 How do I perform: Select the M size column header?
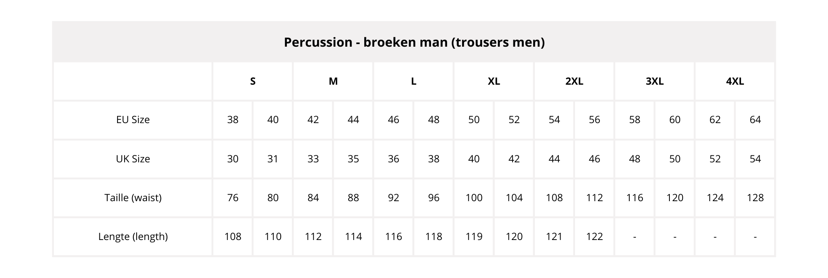333,81
